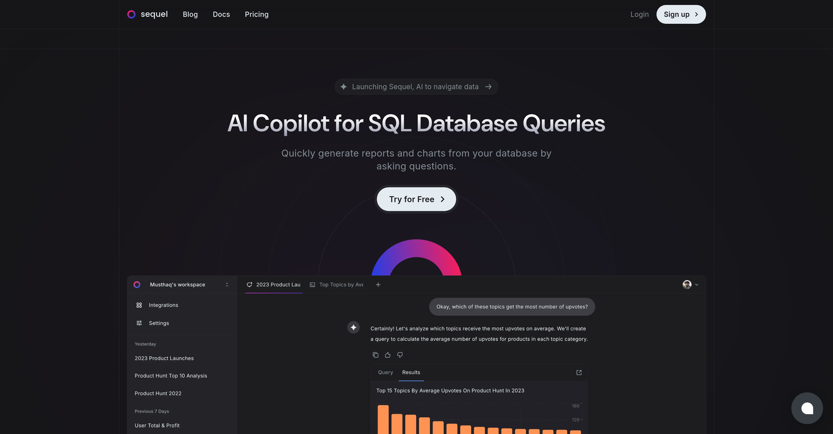Click the thumbs up icon
Image resolution: width=833 pixels, height=434 pixels.
point(387,355)
